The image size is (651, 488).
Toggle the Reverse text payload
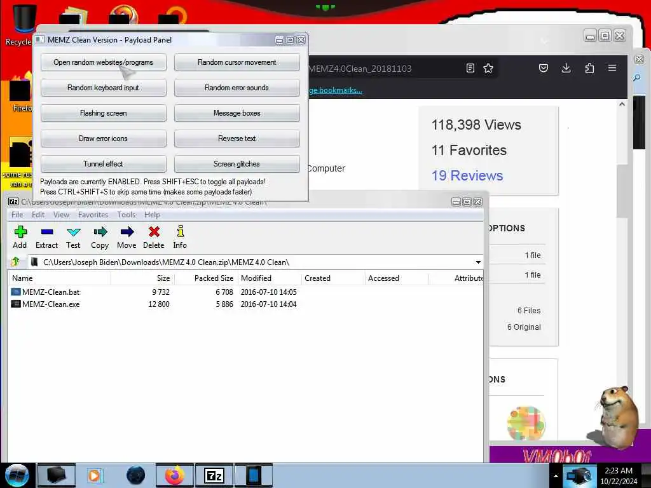pyautogui.click(x=236, y=138)
